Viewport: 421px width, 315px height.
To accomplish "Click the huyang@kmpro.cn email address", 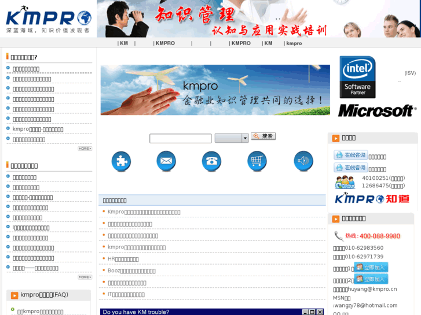I will (372, 289).
